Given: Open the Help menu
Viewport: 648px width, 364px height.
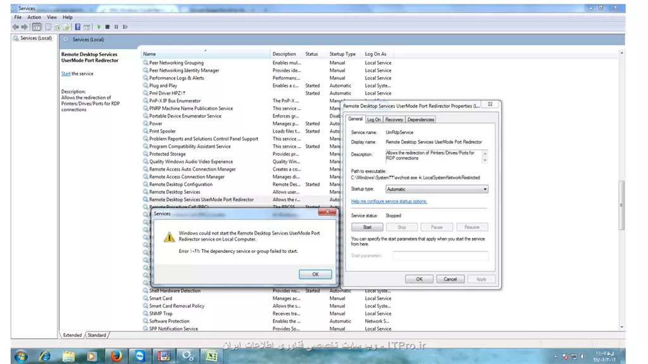Looking at the screenshot, I should tap(67, 17).
